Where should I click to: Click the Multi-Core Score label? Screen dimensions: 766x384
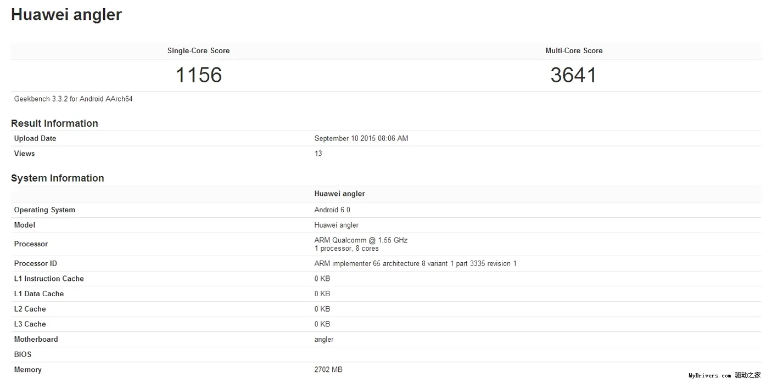tap(573, 50)
